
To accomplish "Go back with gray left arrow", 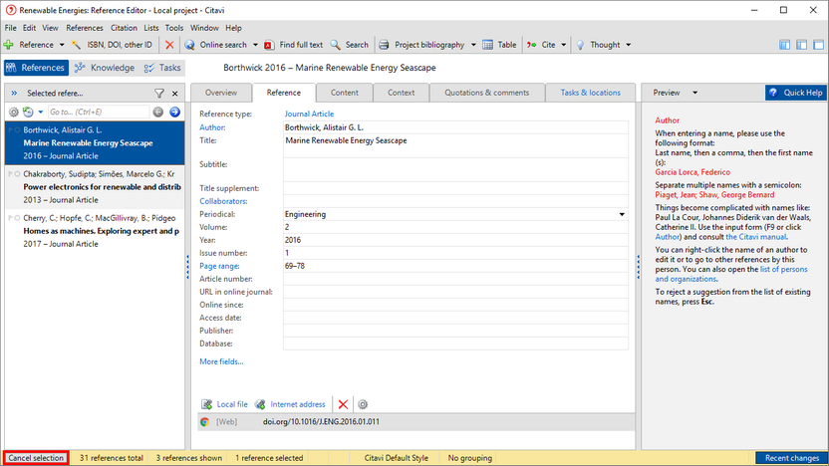I will (158, 112).
